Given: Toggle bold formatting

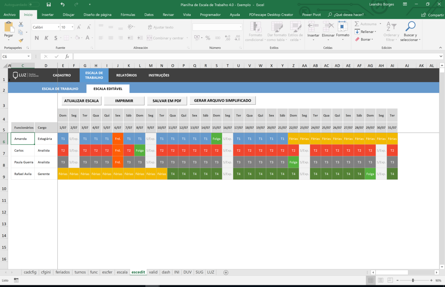Looking at the screenshot, I should (x=37, y=38).
